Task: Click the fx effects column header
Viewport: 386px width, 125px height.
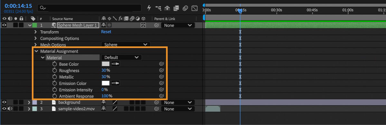Action: pyautogui.click(x=121, y=18)
